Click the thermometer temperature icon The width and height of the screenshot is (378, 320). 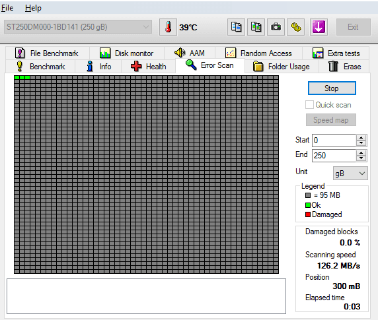(x=168, y=27)
